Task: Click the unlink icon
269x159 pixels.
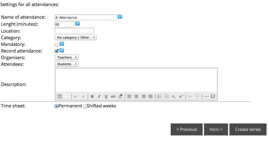Action: coord(197,96)
